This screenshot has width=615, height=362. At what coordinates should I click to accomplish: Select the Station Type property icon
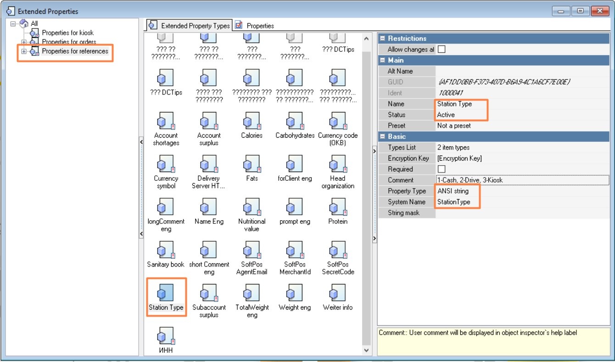pyautogui.click(x=166, y=293)
